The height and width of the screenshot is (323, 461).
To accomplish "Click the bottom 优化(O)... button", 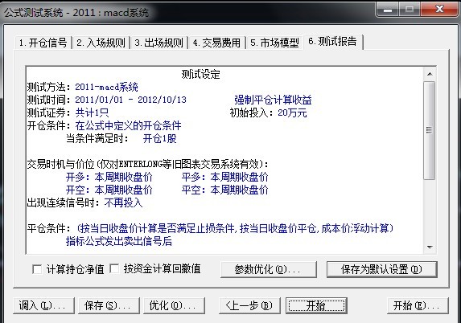I will [174, 305].
